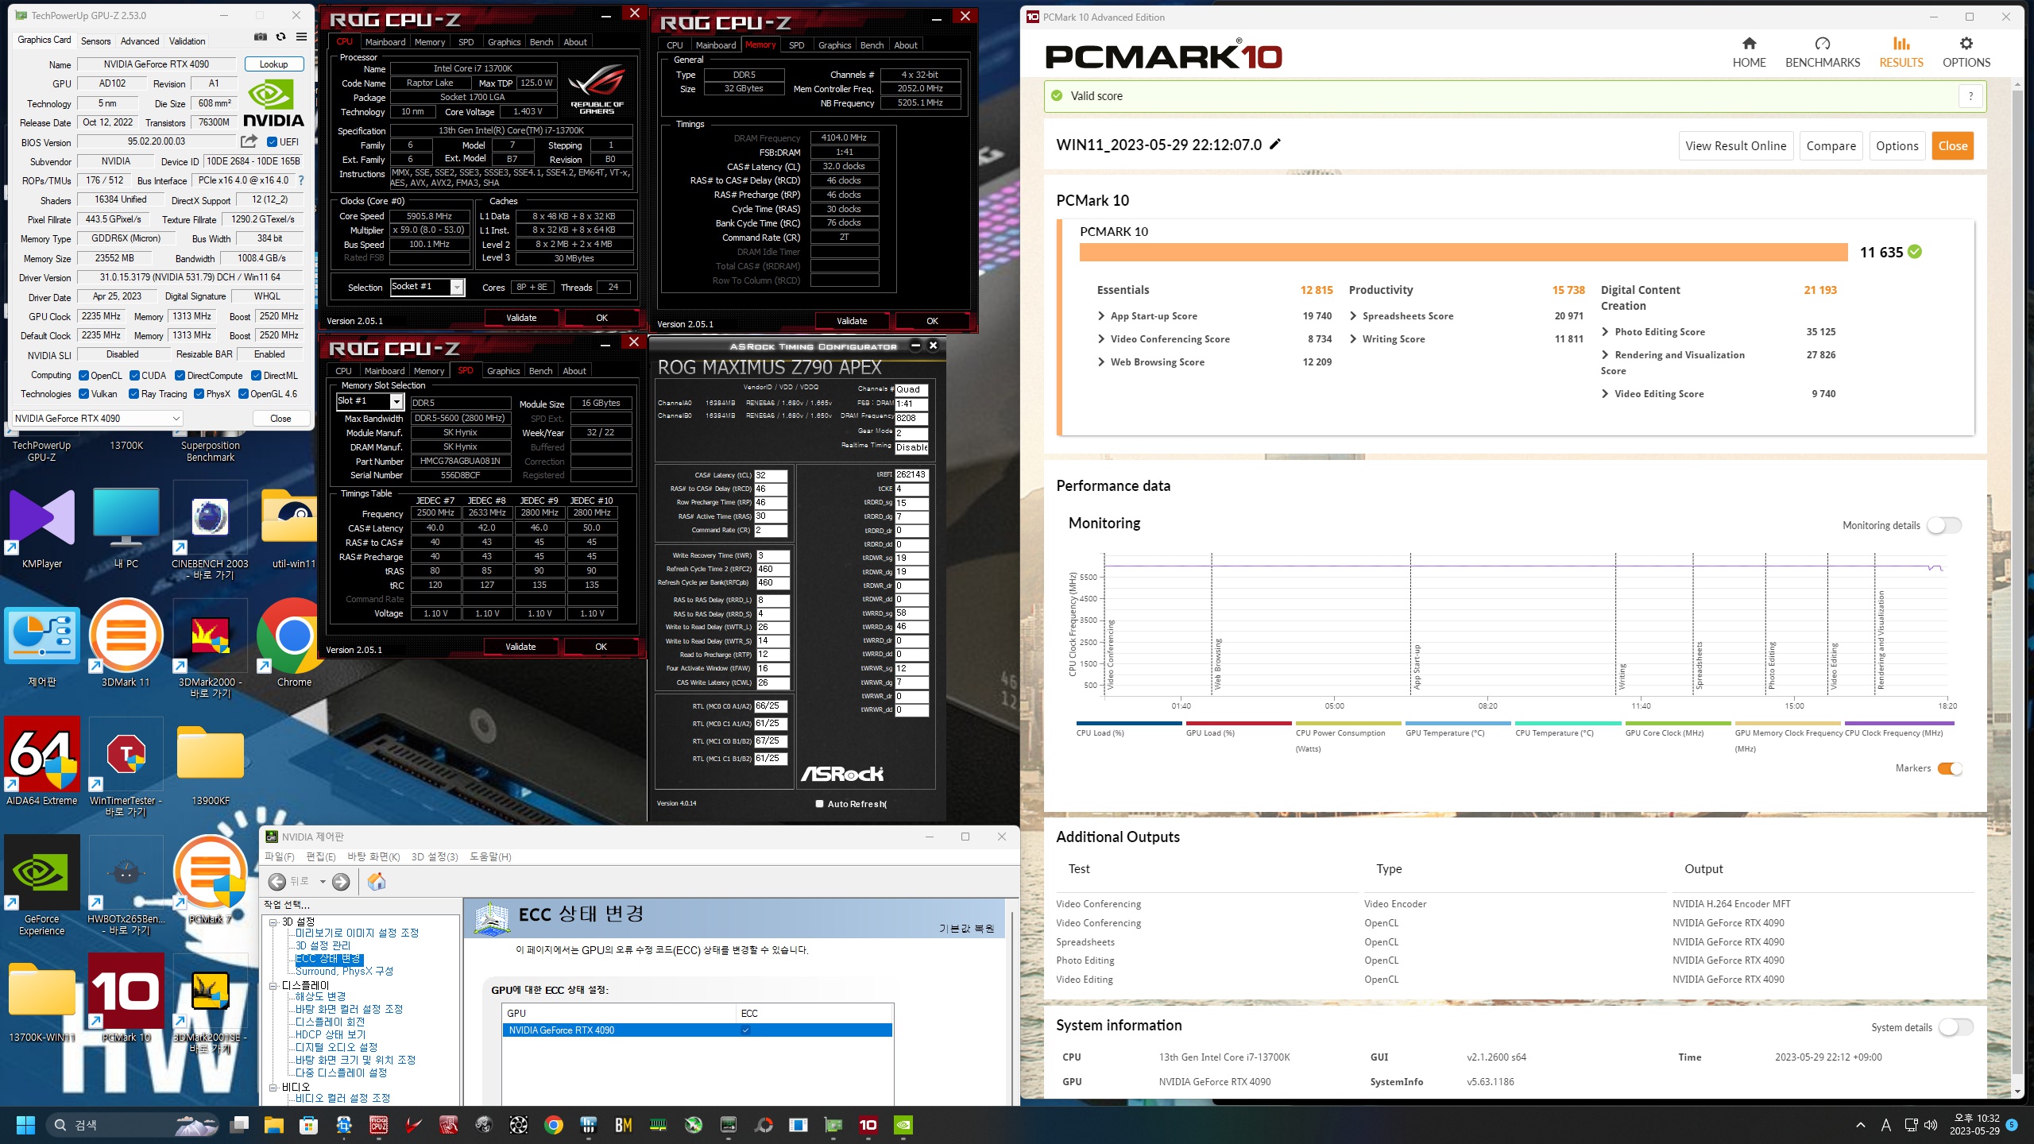Click the PCMark 10 window vertical scrollbar
Viewport: 2034px width, 1144px height.
(2017, 580)
